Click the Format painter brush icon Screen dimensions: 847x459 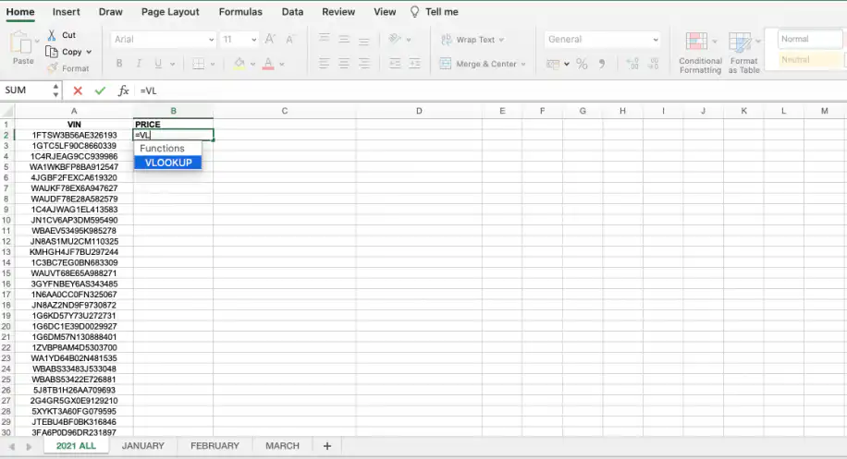(x=53, y=68)
